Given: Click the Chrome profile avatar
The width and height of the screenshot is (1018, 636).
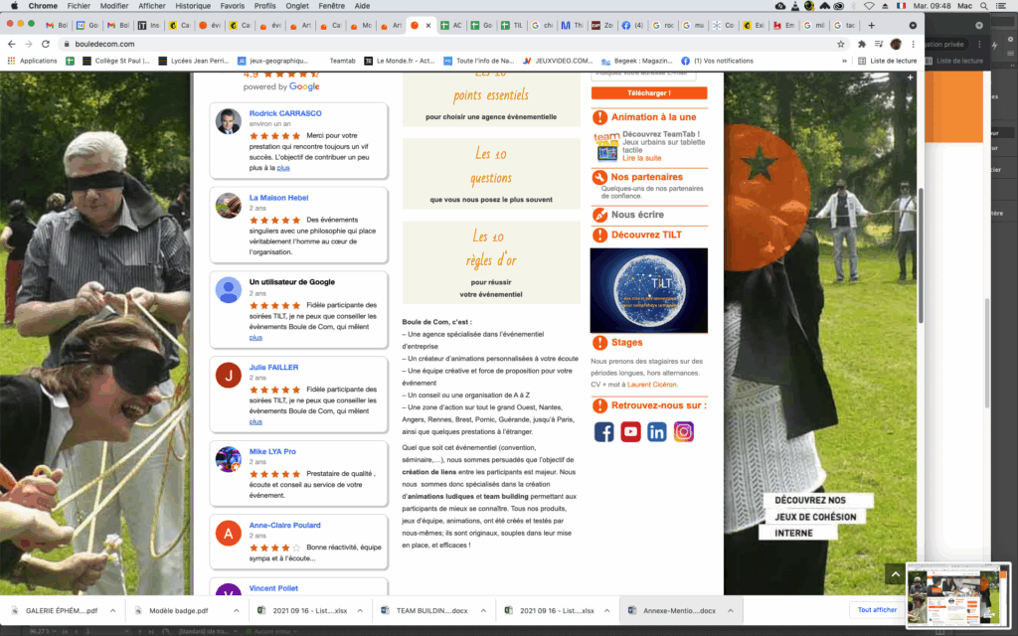Looking at the screenshot, I should tap(896, 44).
